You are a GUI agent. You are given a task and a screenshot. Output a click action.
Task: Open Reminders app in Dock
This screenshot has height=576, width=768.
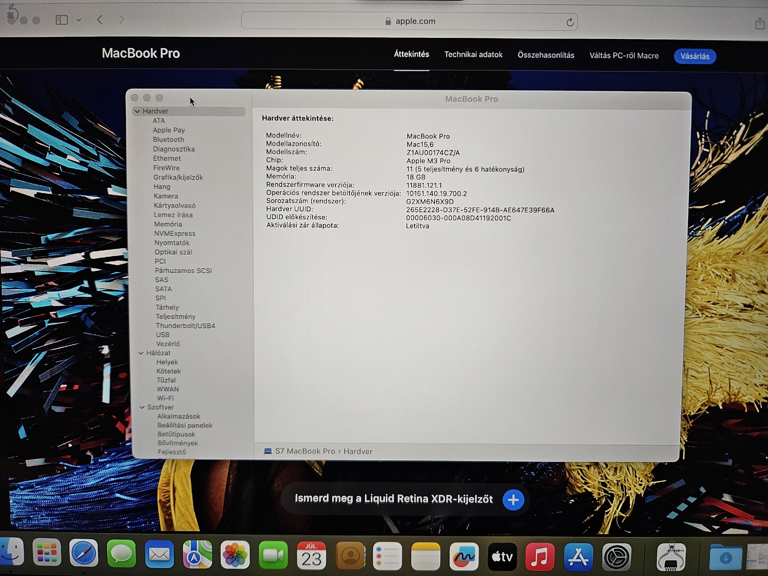click(x=388, y=557)
